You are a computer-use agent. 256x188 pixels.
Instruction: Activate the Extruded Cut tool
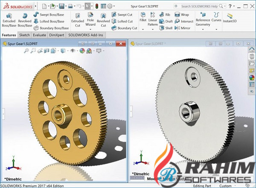tap(78, 20)
